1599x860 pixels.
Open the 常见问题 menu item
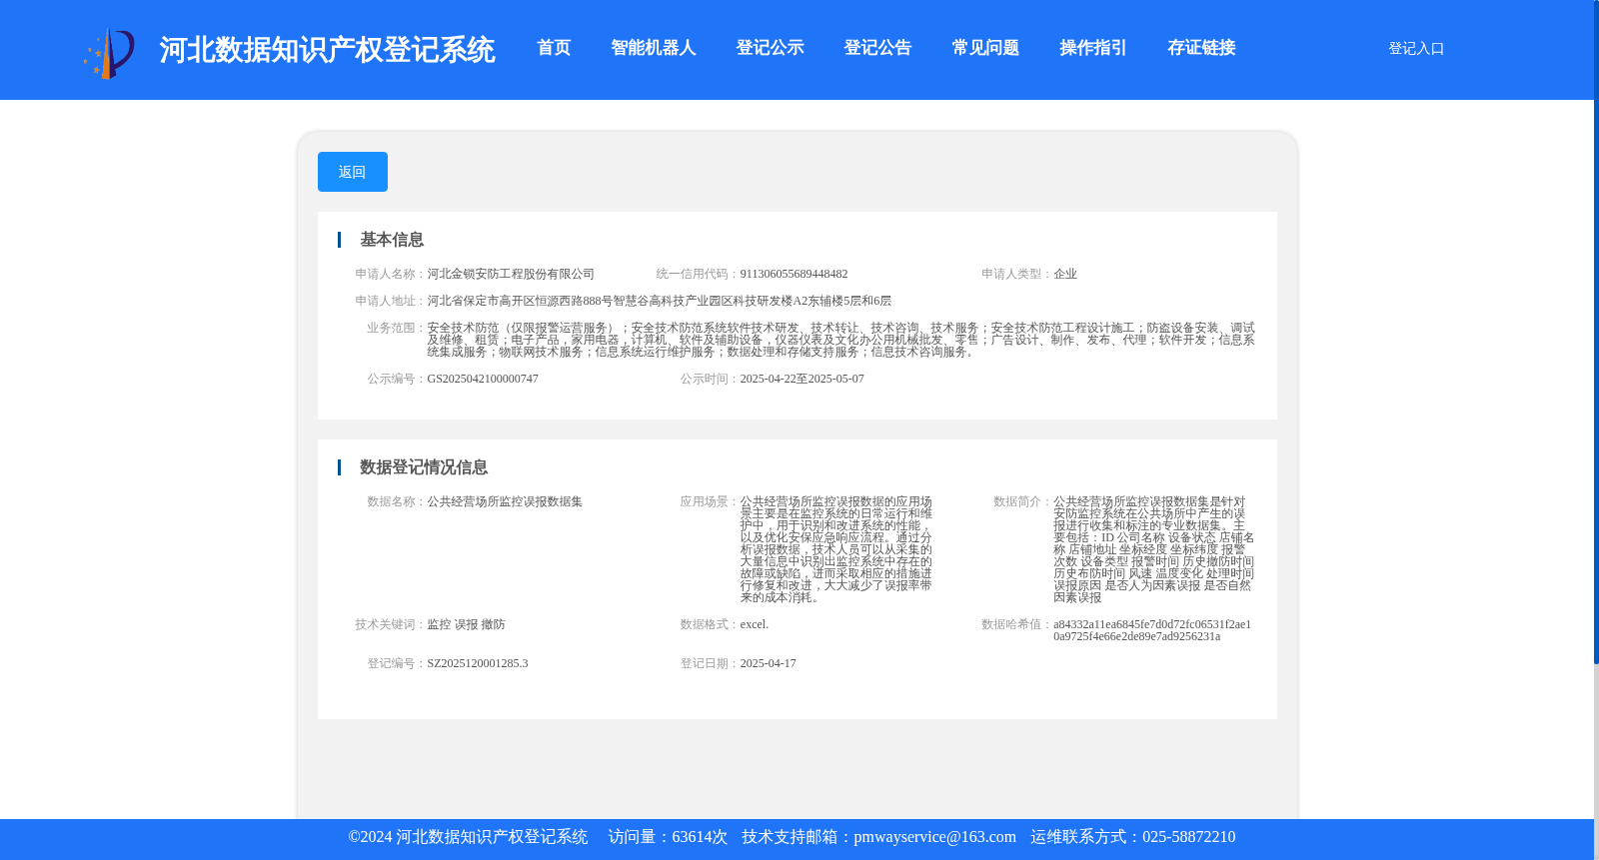pyautogui.click(x=985, y=48)
